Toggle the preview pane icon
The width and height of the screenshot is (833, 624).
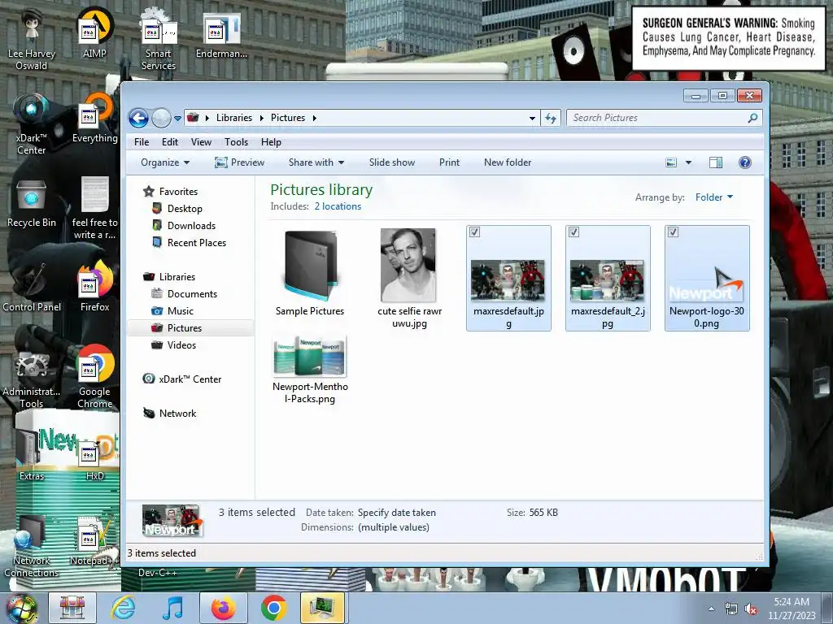[716, 162]
